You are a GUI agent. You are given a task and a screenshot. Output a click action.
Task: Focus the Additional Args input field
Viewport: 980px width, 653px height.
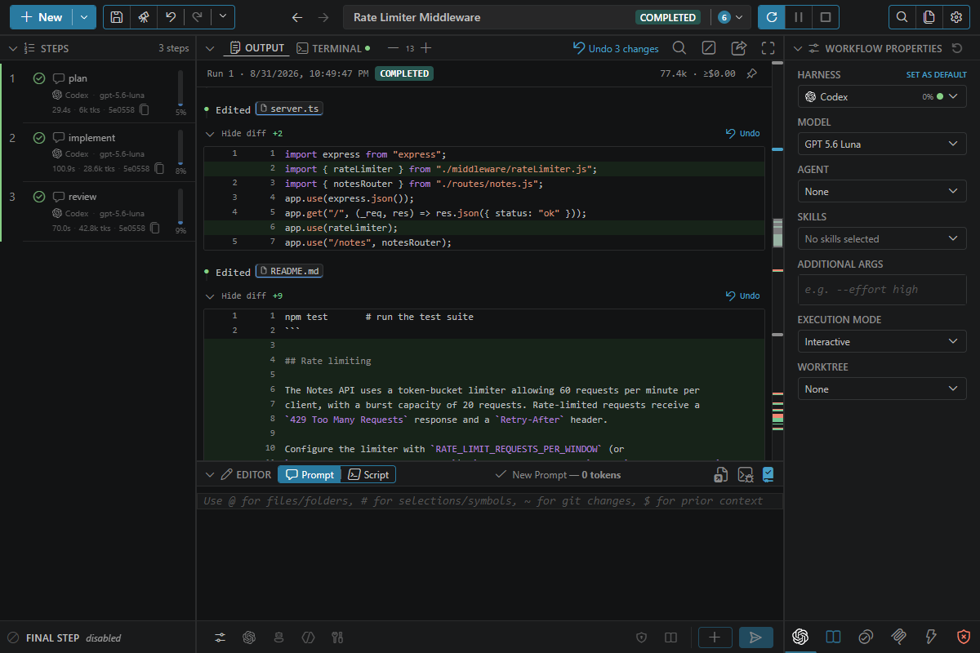tap(882, 290)
